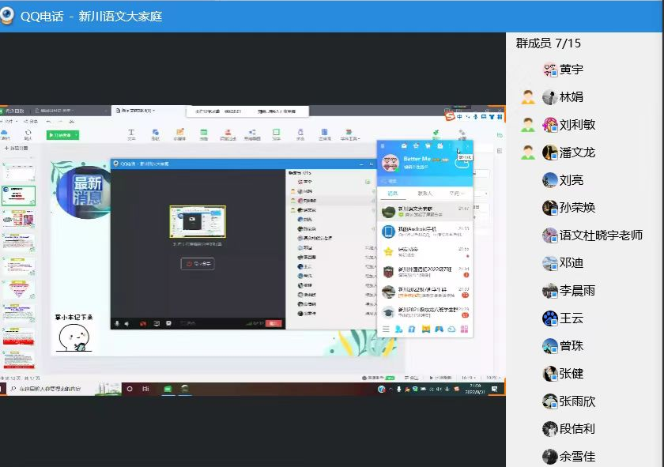Select the green-outlined current slide thumbnail
The width and height of the screenshot is (664, 467).
[19, 196]
